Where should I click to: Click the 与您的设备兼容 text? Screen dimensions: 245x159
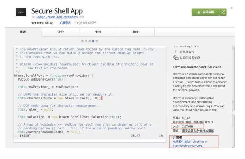tap(190, 58)
